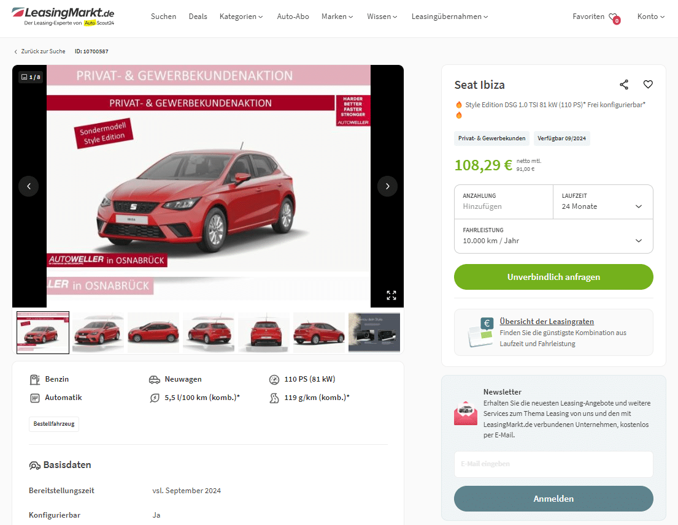
Task: Click the LeasingMarkt.de logo
Action: point(63,17)
